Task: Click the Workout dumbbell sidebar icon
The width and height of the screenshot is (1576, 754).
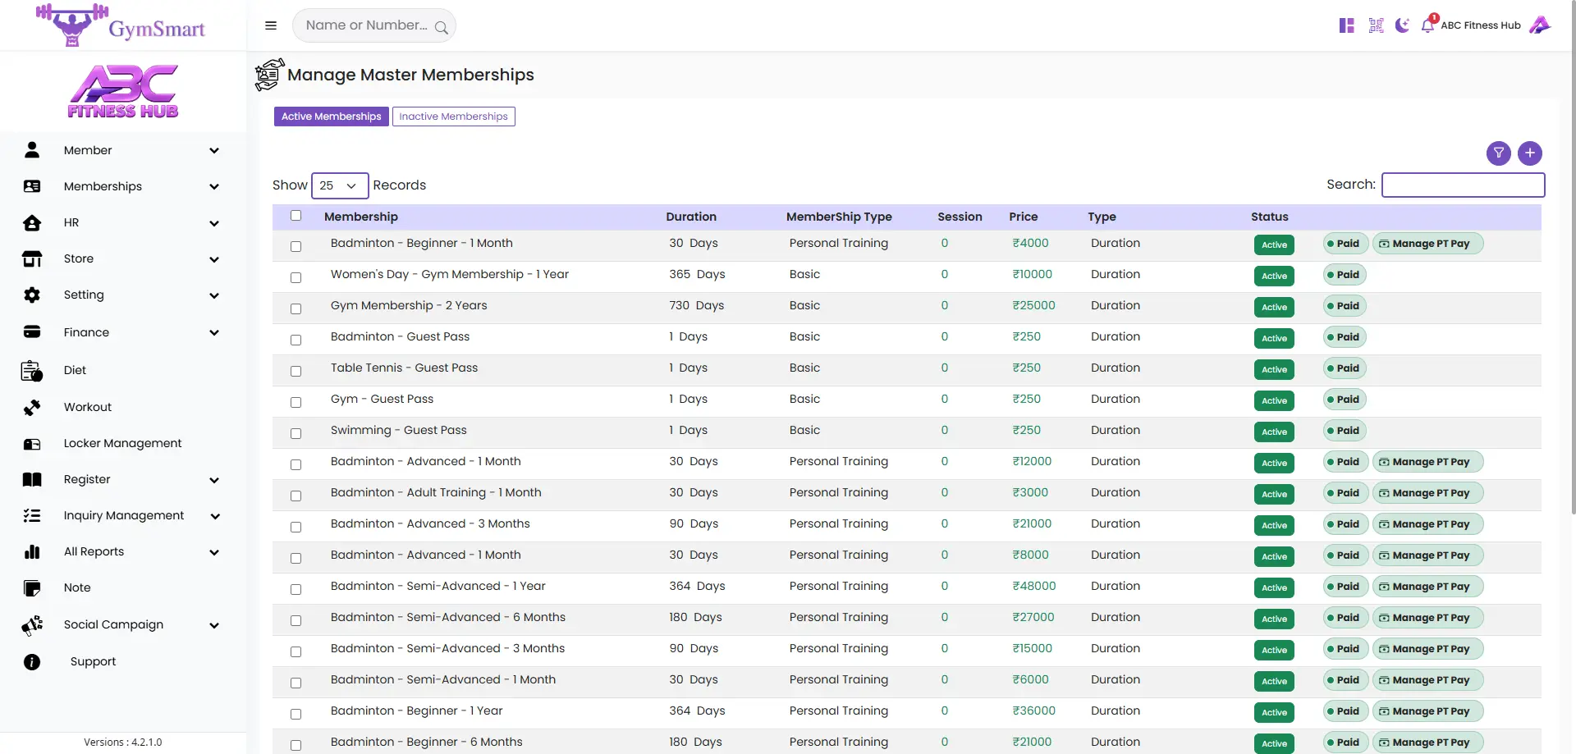Action: point(32,408)
